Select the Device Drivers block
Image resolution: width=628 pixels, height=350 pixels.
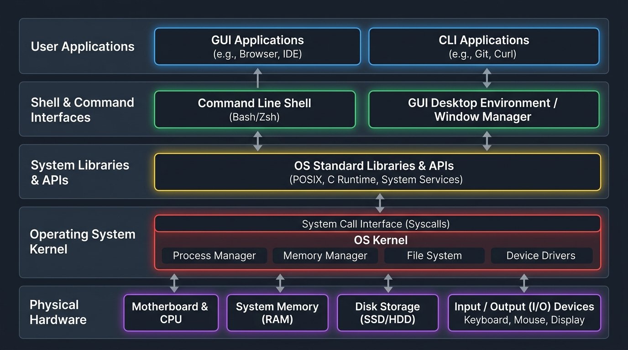[x=541, y=256]
